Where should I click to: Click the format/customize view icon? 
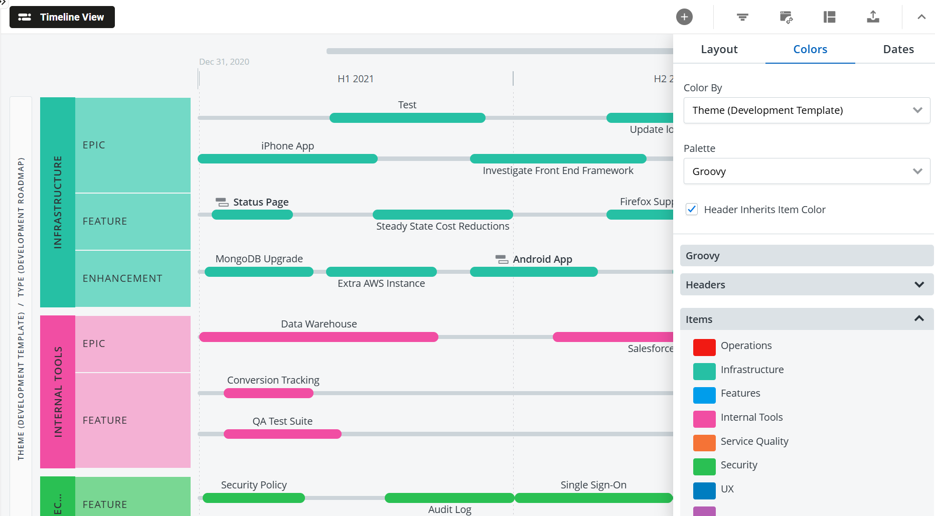point(786,17)
